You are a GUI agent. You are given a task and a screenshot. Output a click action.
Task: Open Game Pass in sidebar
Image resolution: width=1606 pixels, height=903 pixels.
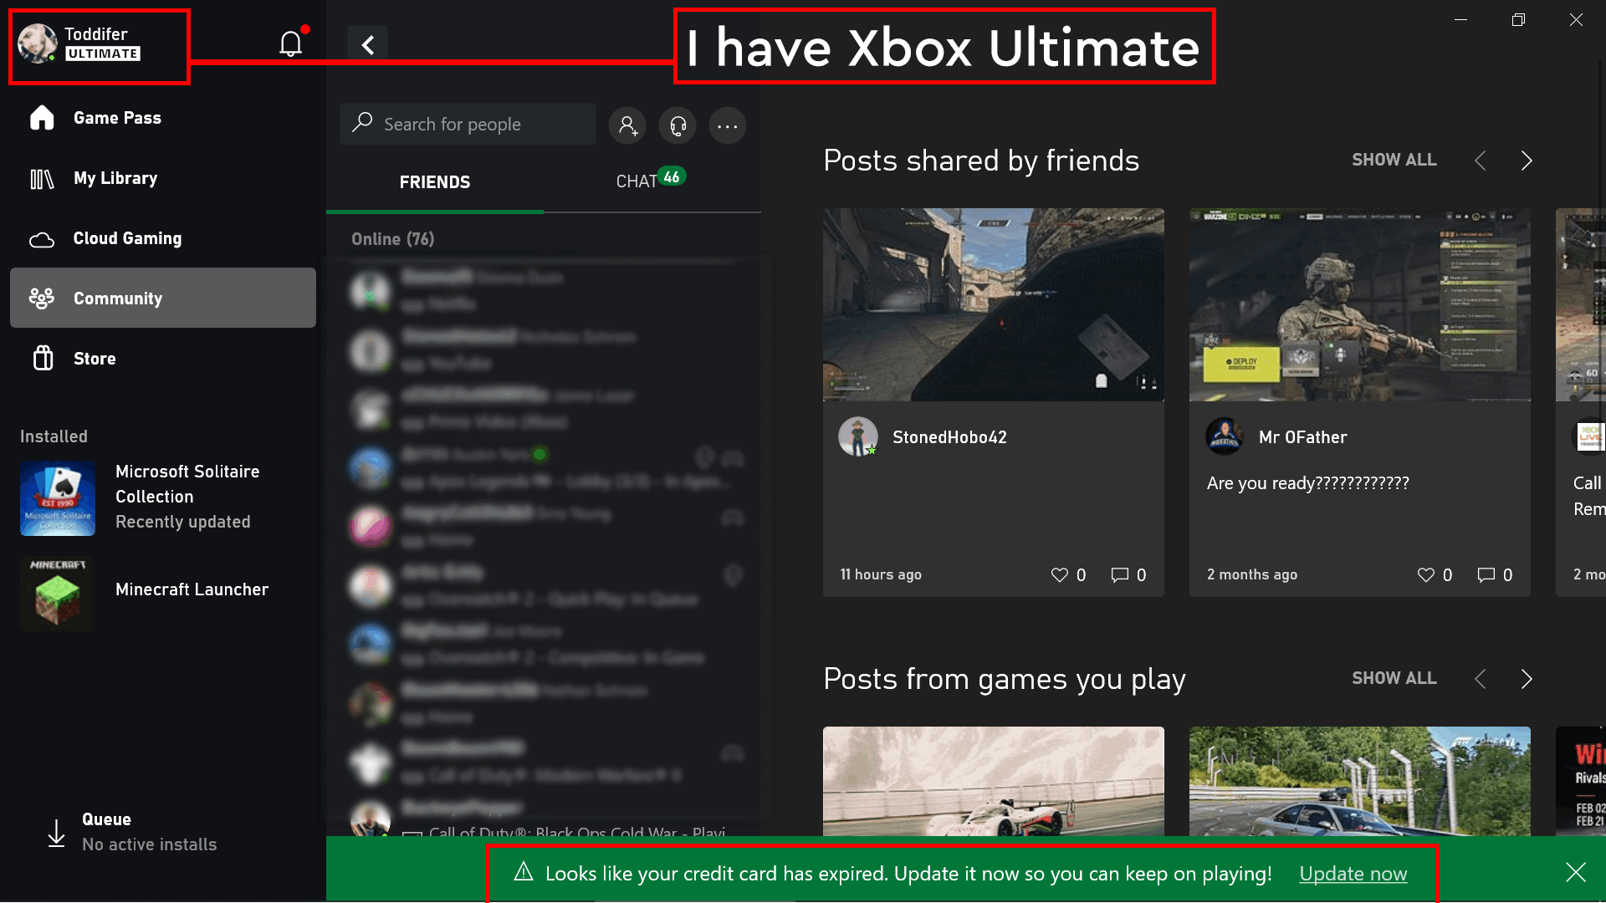point(163,118)
